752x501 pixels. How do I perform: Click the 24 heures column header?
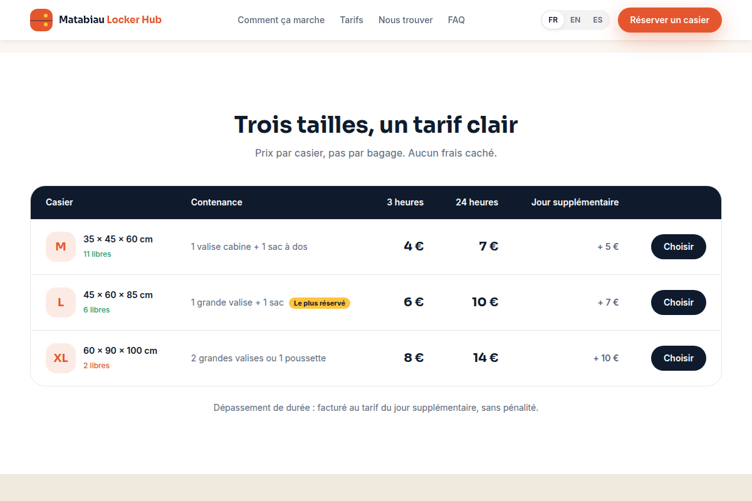[477, 202]
